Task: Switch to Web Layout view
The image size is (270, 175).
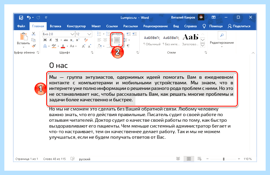Action: 199,159
